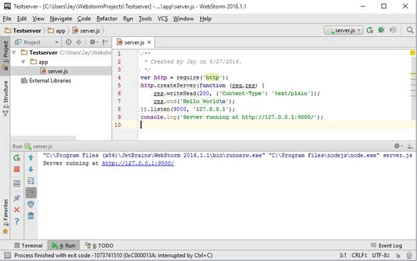417x261 pixels.
Task: Open the Code menu
Action: point(84,19)
